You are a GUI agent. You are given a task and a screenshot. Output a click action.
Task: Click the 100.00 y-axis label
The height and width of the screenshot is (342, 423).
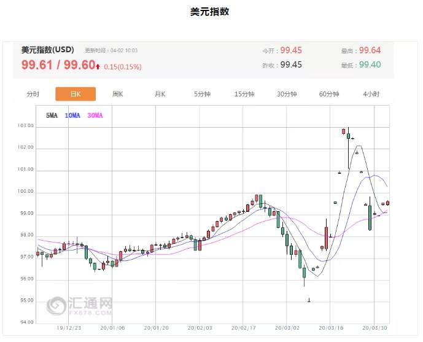coord(26,191)
